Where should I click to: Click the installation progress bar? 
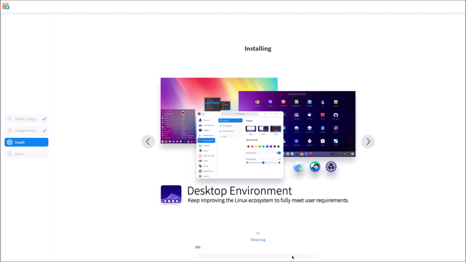pyautogui.click(x=258, y=256)
